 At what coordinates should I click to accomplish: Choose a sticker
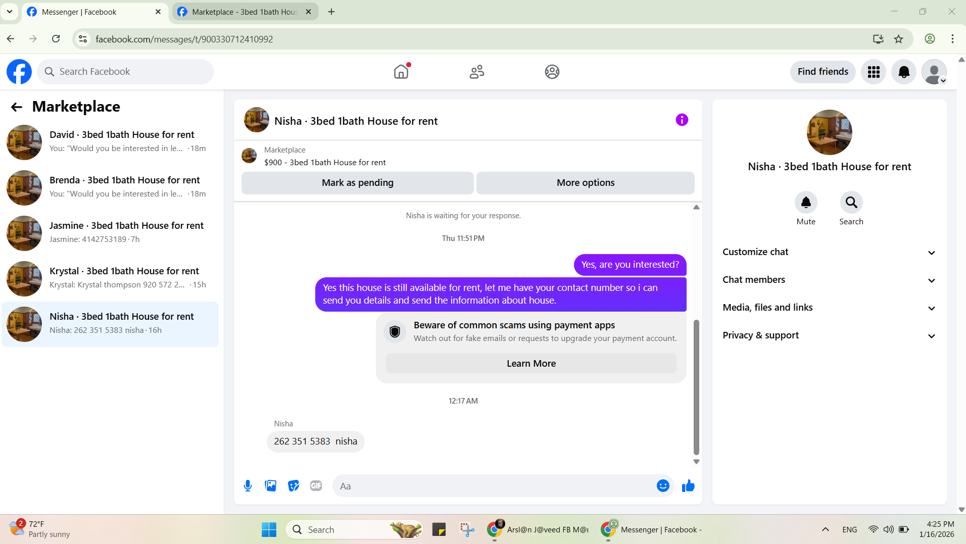point(294,486)
